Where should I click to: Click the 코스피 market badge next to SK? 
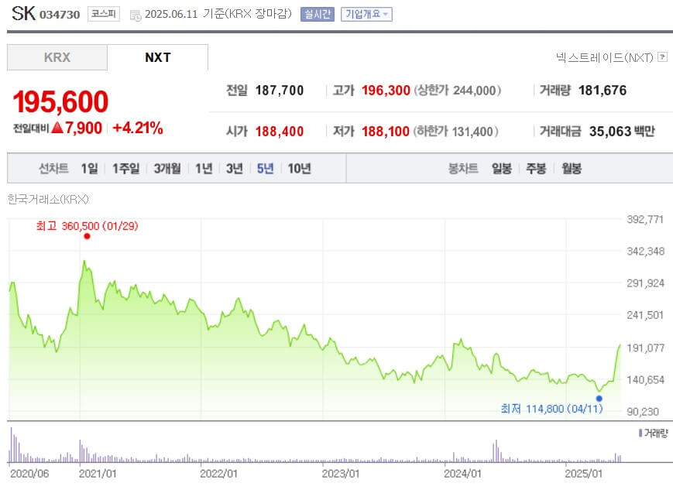coord(102,14)
